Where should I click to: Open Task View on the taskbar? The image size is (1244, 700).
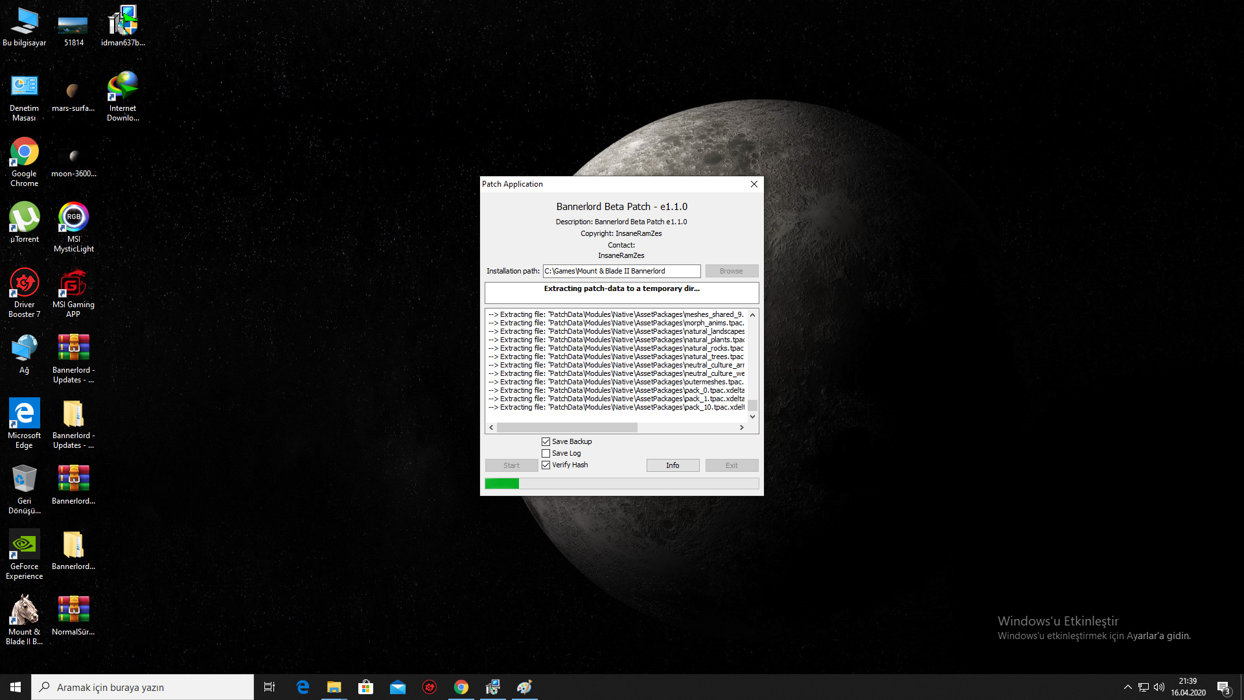pyautogui.click(x=270, y=687)
